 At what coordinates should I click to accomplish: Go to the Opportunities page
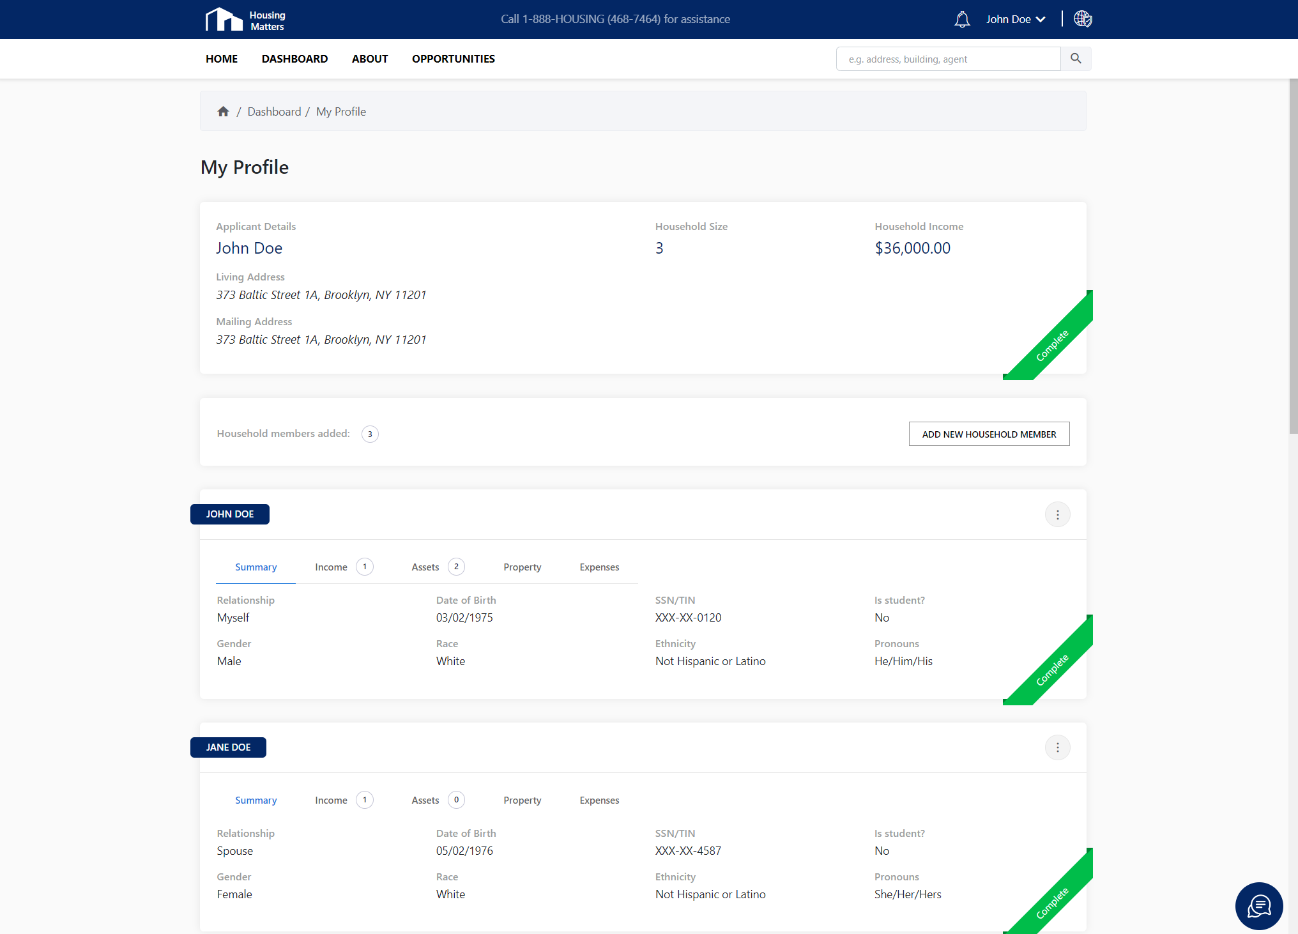453,59
